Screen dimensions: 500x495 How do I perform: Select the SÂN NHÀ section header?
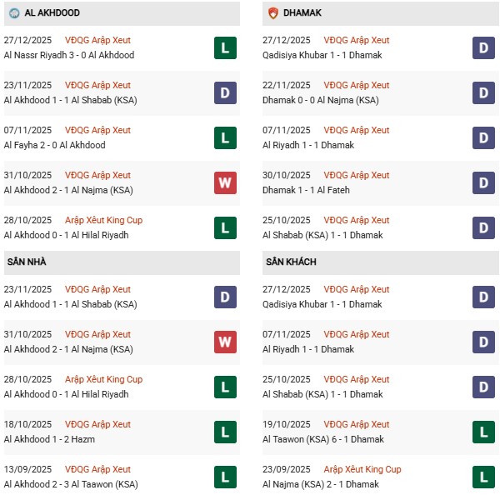(x=27, y=262)
